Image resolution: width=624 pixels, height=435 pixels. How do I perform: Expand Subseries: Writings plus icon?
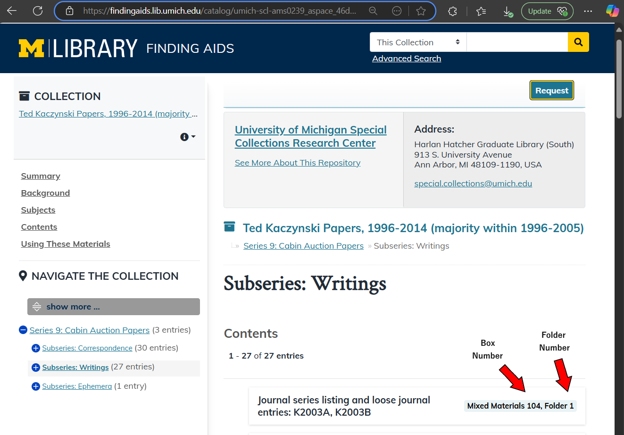35,368
